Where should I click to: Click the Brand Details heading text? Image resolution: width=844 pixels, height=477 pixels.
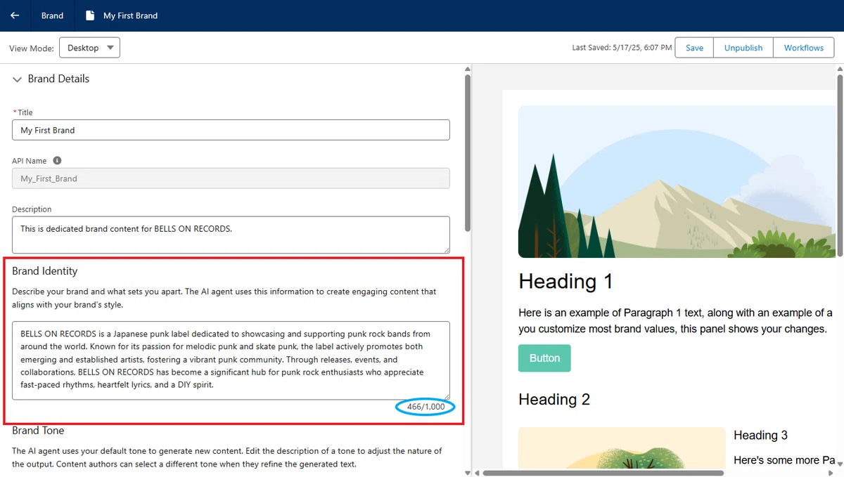[58, 79]
